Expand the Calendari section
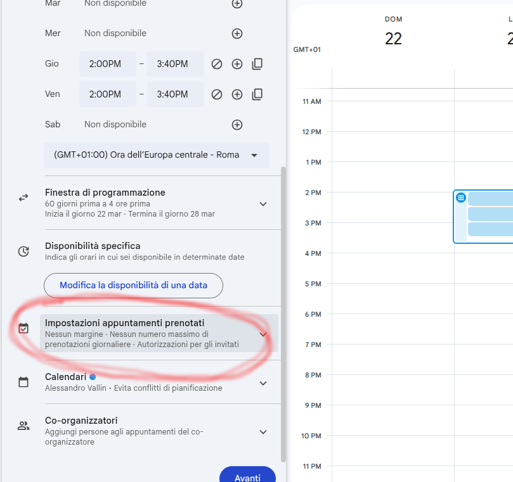Viewport: 513px width, 482px height. click(263, 383)
